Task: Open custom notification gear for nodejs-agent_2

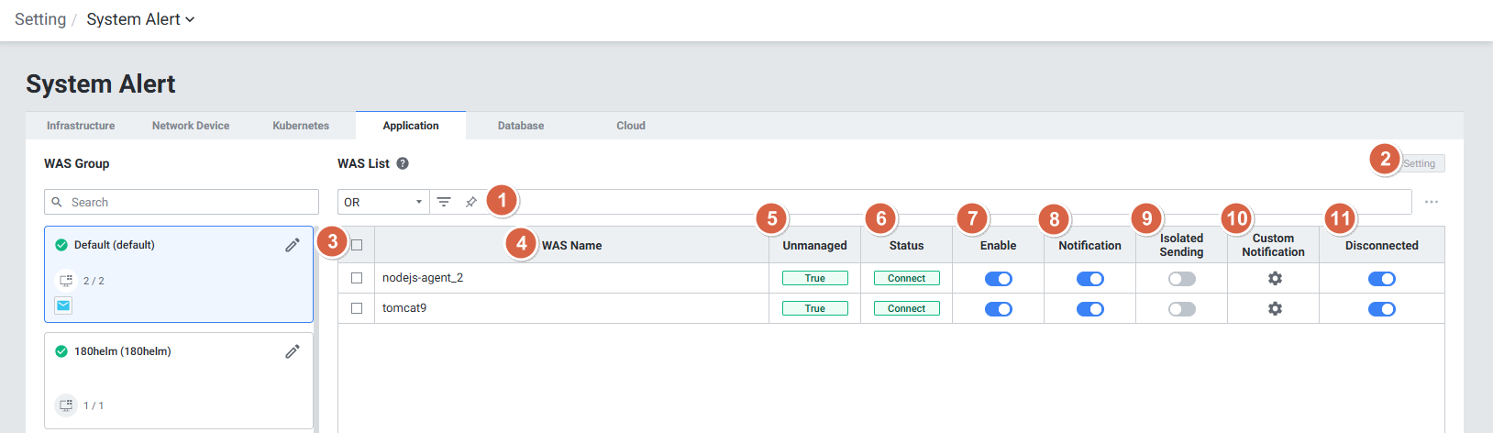Action: tap(1275, 278)
